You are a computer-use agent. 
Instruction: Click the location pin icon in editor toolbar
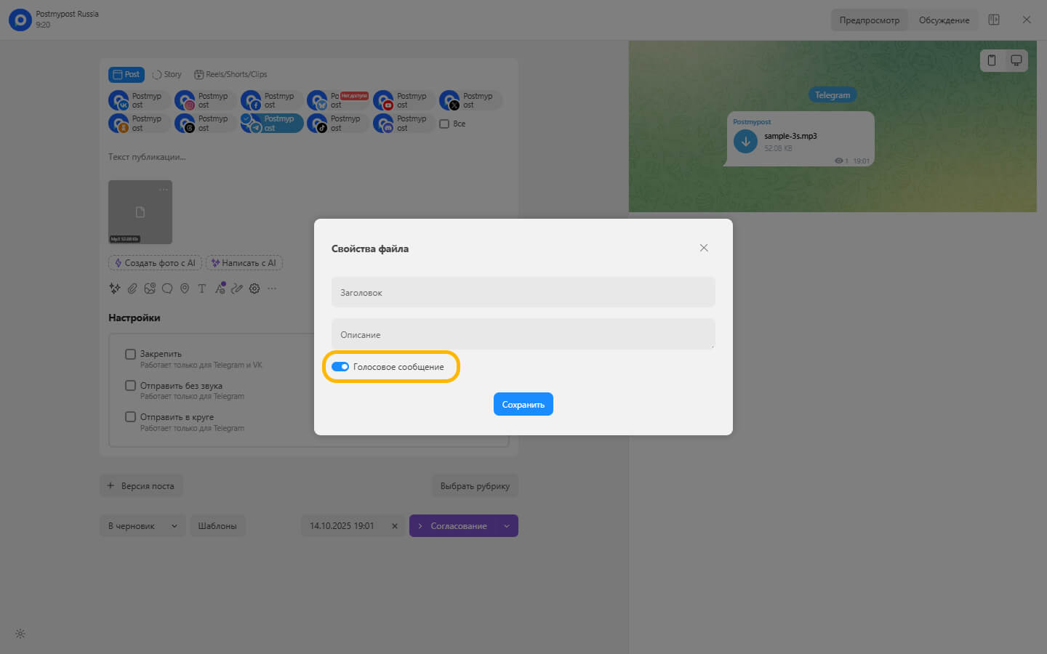[x=185, y=288]
